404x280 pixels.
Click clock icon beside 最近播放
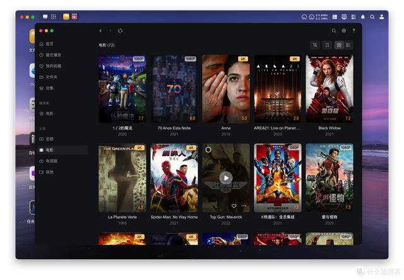41,55
